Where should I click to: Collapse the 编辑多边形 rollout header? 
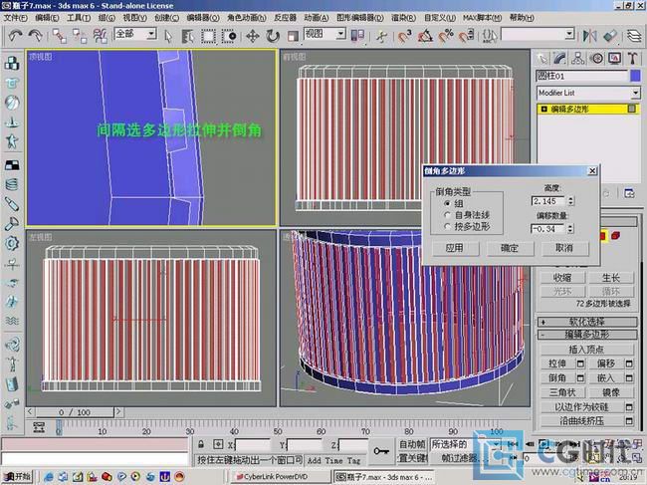pyautogui.click(x=586, y=335)
